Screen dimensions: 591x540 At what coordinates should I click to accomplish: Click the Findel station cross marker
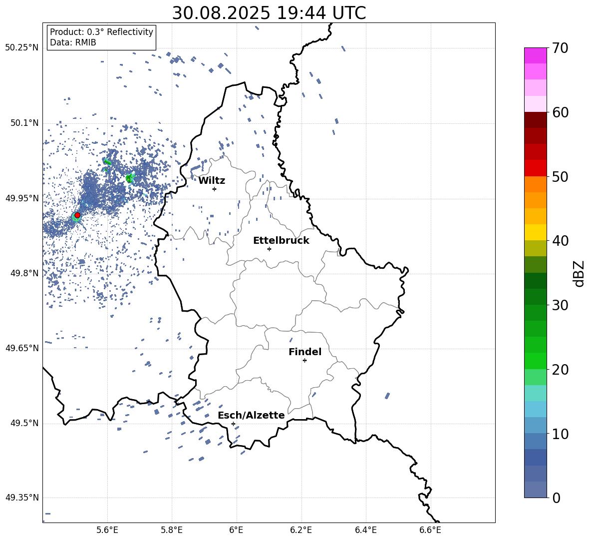304,360
